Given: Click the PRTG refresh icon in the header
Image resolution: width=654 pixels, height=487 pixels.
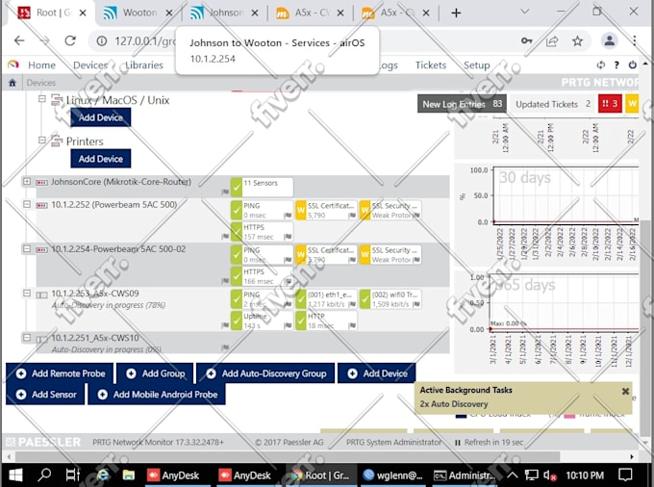Looking at the screenshot, I should pyautogui.click(x=600, y=64).
